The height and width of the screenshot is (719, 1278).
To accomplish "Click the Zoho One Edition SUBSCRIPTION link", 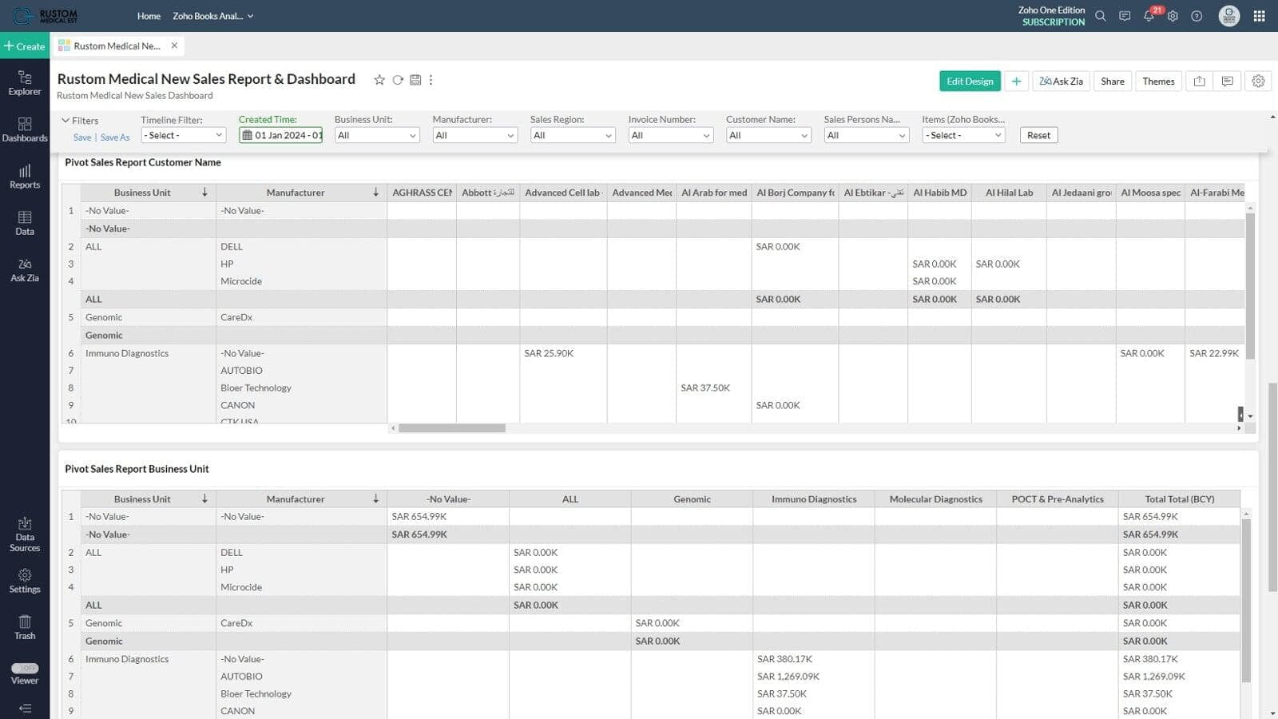I will [1052, 16].
